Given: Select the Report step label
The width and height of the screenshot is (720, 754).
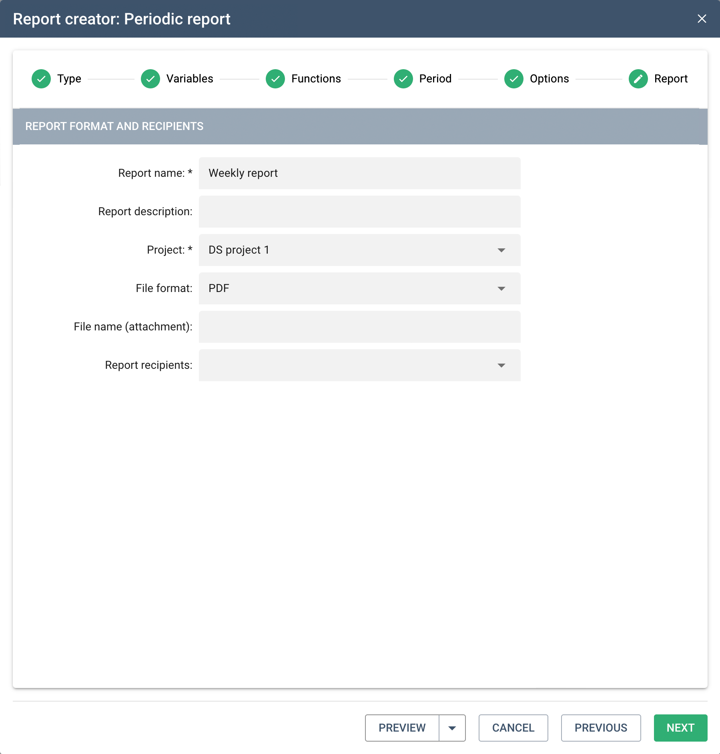Looking at the screenshot, I should 671,79.
